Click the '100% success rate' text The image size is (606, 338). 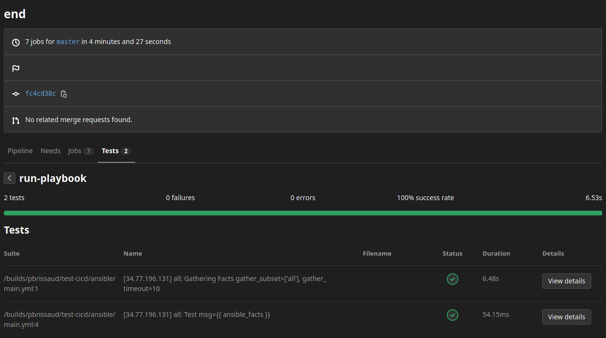pos(425,197)
